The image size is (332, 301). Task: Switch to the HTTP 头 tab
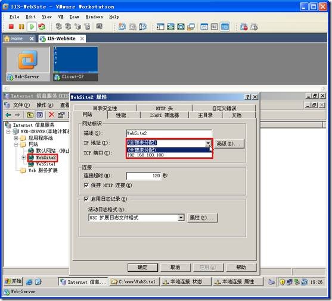[165, 108]
